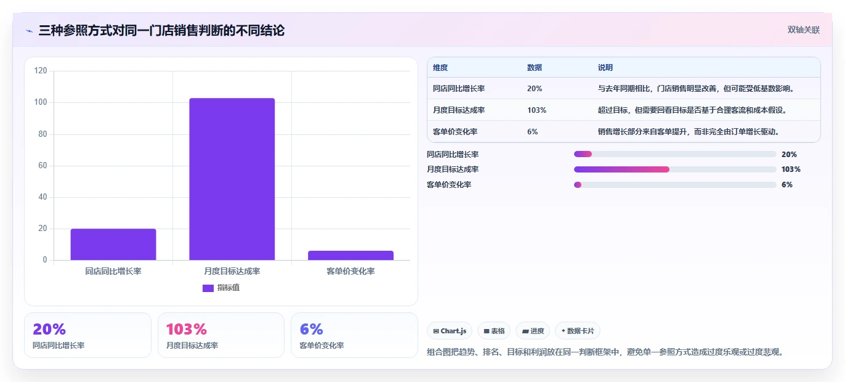Screen dimensions: 845x382
Task: Click the 6% data cell in table
Action: (x=533, y=132)
